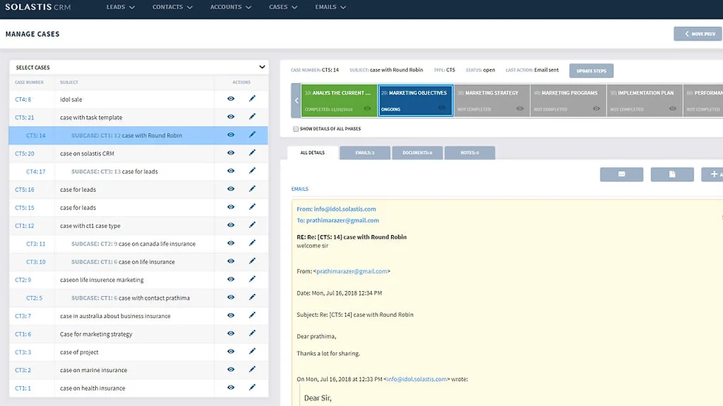723x406 pixels.
Task: View case on solastis CRM
Action: [x=231, y=153]
